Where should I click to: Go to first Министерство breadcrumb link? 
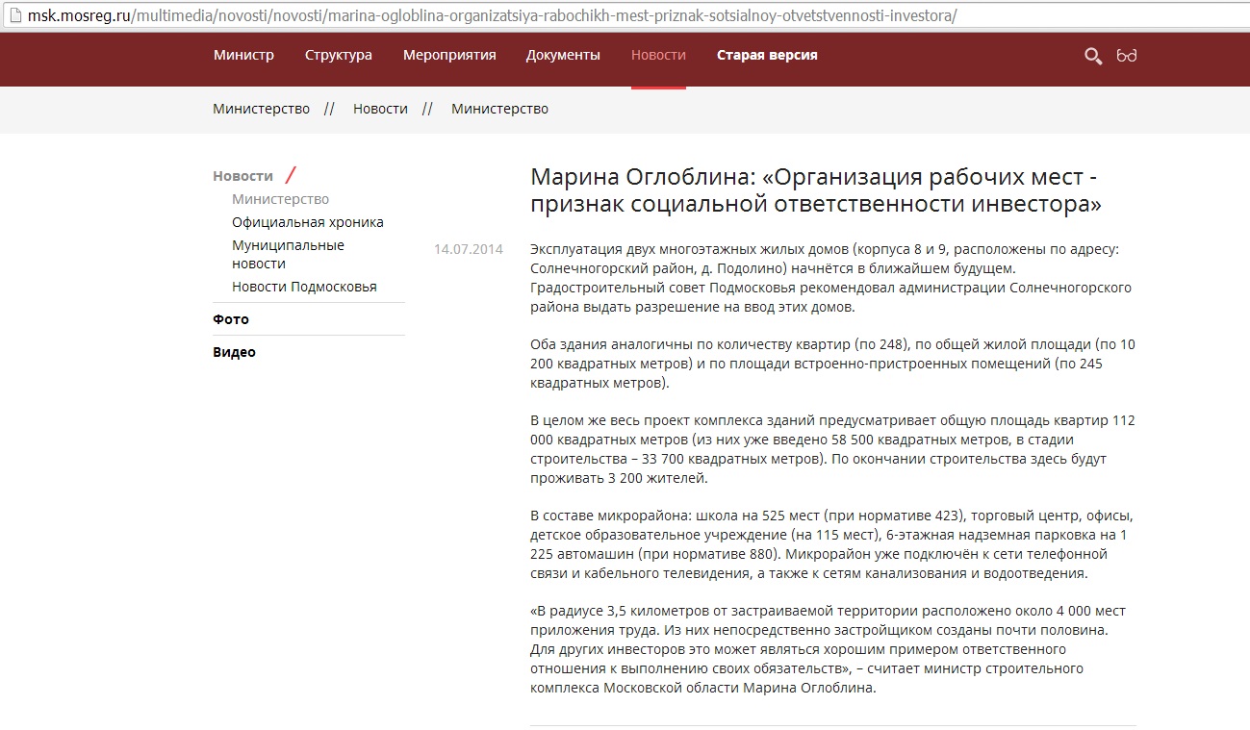point(261,109)
